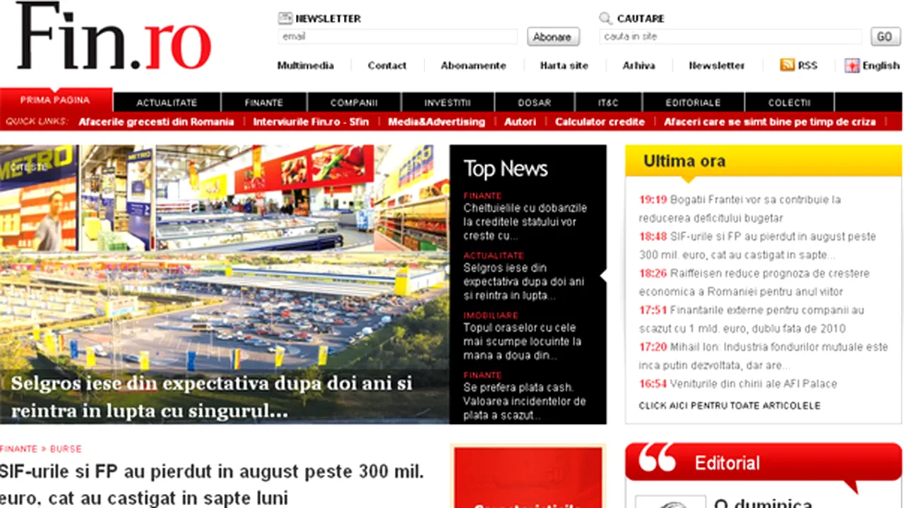Open 16:54 item Veniturile din chirii AFI Palace
The height and width of the screenshot is (508, 904).
738,384
